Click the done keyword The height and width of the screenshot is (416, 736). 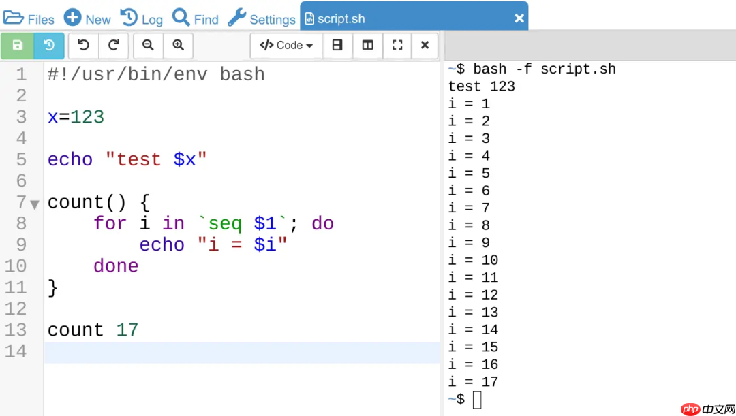coord(116,266)
